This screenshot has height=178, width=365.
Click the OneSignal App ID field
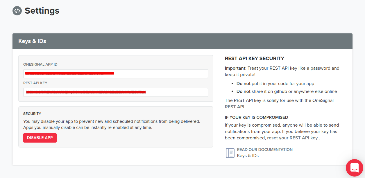116,74
